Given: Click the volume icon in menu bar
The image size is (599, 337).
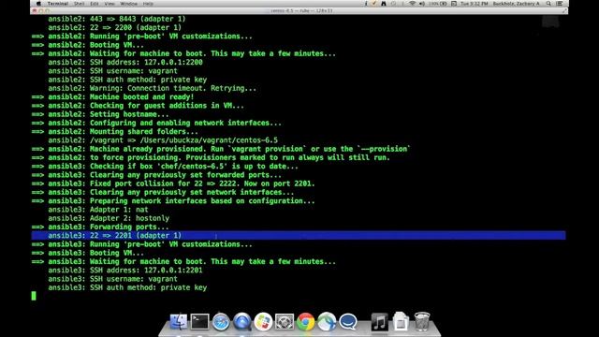Looking at the screenshot, I should 422,4.
